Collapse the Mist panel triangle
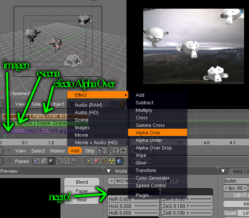 pos(223,171)
